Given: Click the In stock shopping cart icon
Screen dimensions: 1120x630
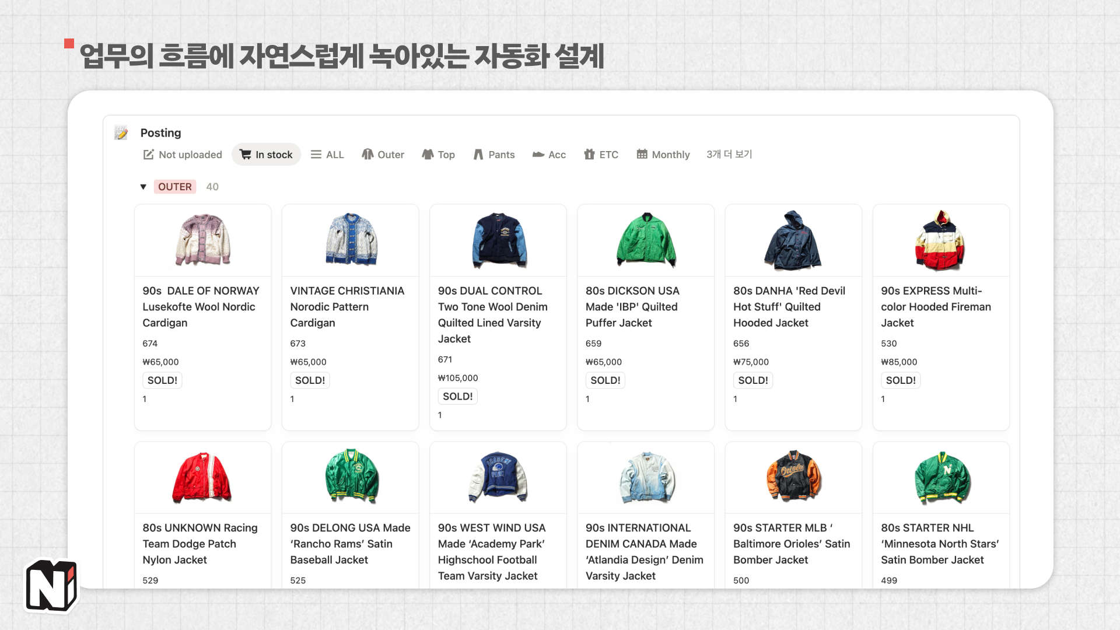Looking at the screenshot, I should (246, 155).
